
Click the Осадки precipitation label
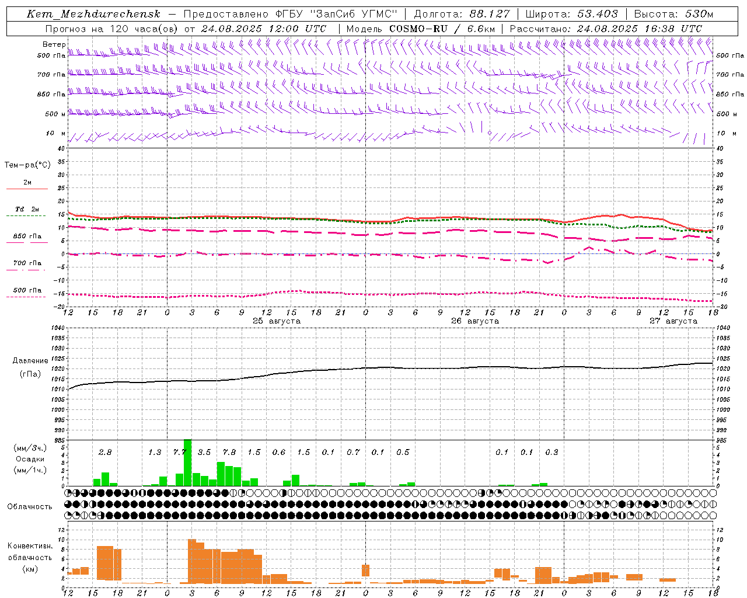click(30, 459)
